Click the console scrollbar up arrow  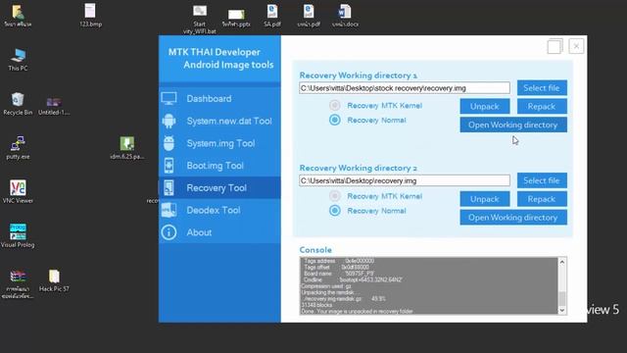click(x=562, y=262)
